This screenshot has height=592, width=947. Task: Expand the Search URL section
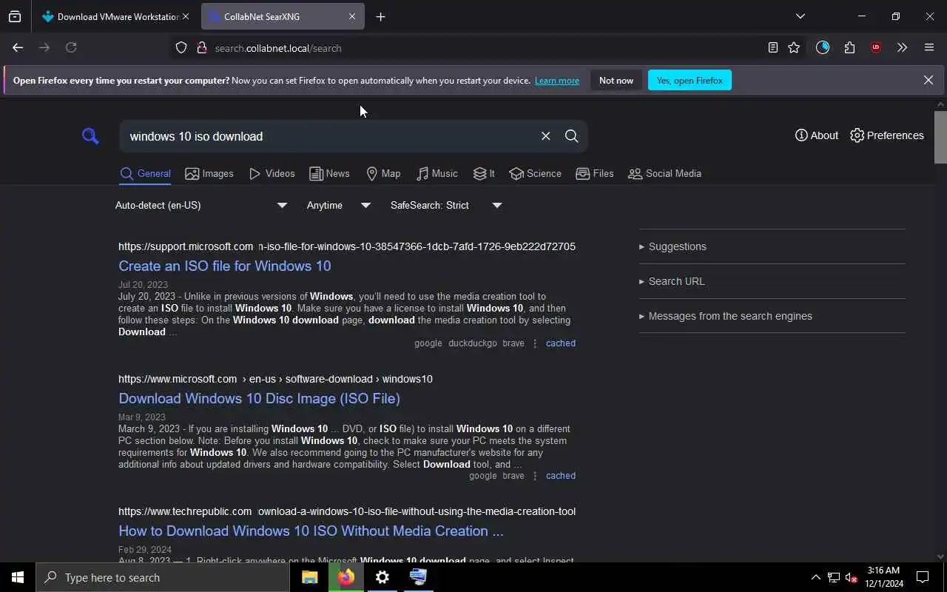pyautogui.click(x=672, y=281)
